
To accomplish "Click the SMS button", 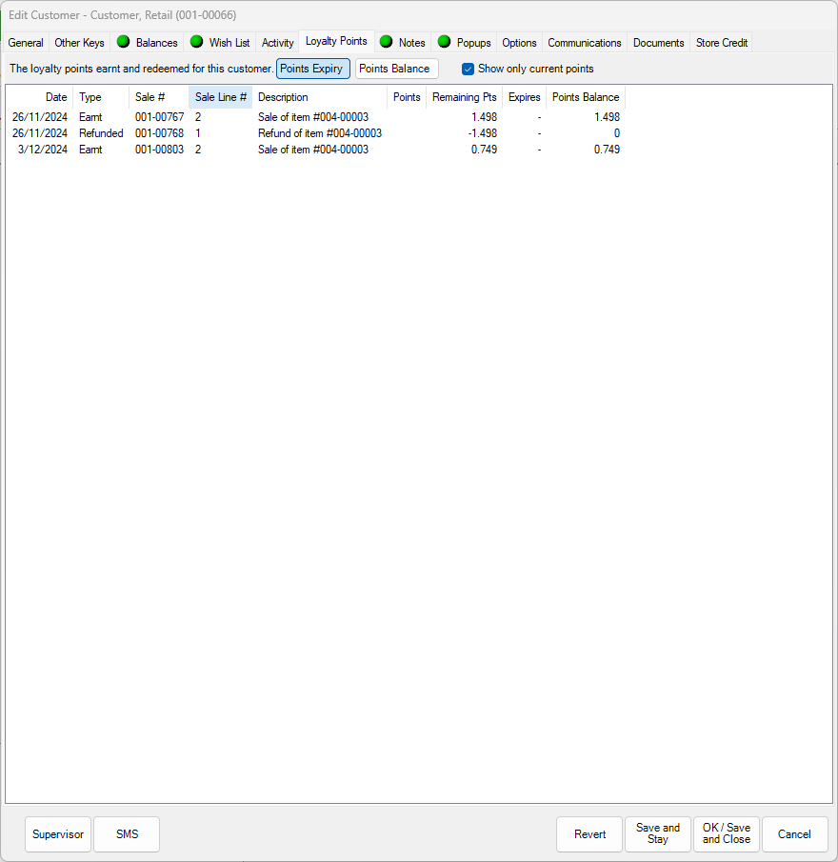I will point(126,833).
